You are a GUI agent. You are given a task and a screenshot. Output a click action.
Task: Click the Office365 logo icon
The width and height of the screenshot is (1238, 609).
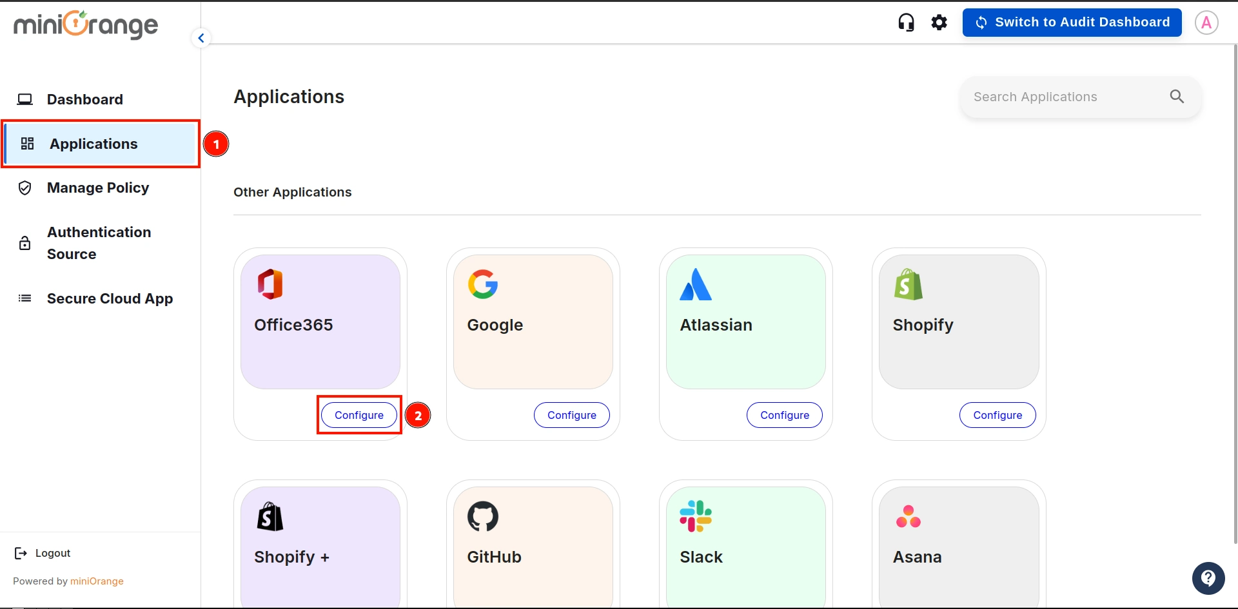click(x=270, y=284)
